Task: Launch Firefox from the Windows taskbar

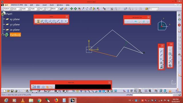Action: [x=56, y=100]
